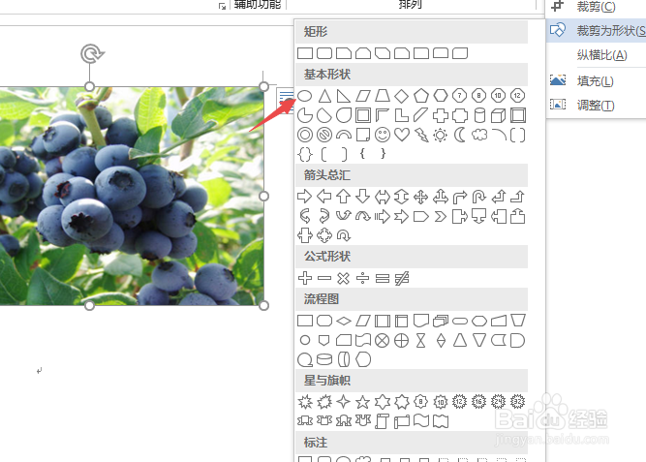The width and height of the screenshot is (646, 462).
Task: Pick the lightning bolt shape
Action: tap(421, 135)
